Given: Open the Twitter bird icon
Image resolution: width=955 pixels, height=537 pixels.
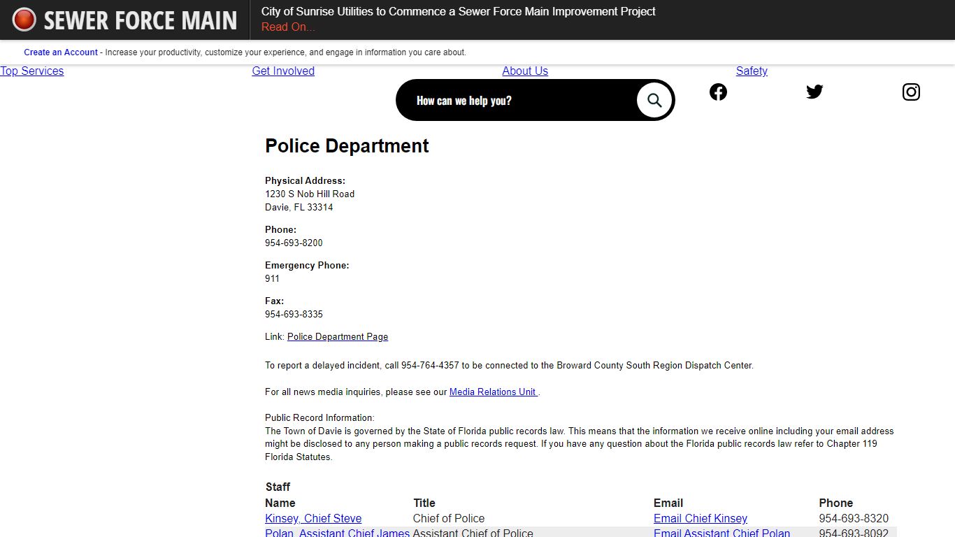Looking at the screenshot, I should pos(814,92).
